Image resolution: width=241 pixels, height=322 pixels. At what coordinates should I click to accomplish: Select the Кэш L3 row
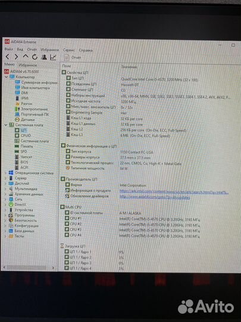click(118, 135)
